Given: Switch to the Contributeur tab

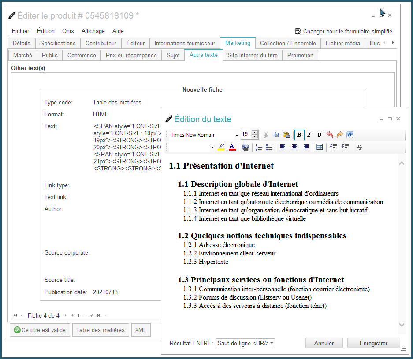Looking at the screenshot, I should pyautogui.click(x=101, y=44).
